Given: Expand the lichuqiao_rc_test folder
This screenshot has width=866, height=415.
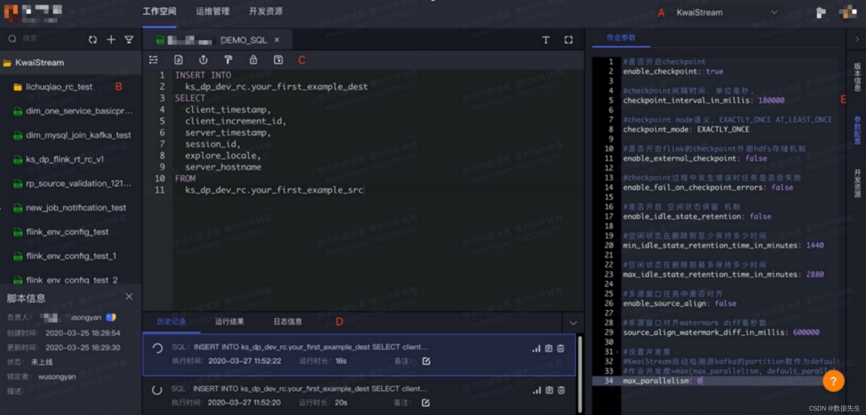Looking at the screenshot, I should coord(59,87).
